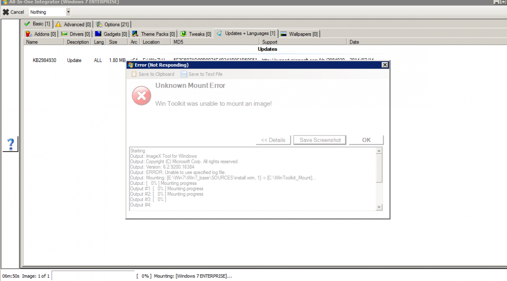
Task: Sort by the Description column header
Action: [x=78, y=42]
